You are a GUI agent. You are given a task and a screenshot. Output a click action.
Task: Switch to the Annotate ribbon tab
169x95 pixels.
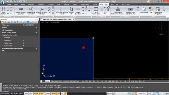[31, 4]
